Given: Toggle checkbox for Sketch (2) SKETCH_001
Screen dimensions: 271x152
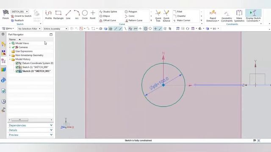Looking at the screenshot, I should pyautogui.click(x=17, y=71).
